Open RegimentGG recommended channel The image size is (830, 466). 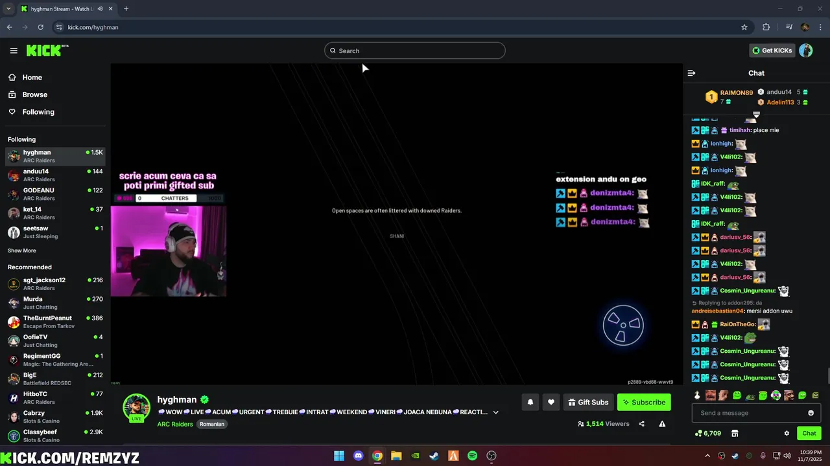pos(55,360)
